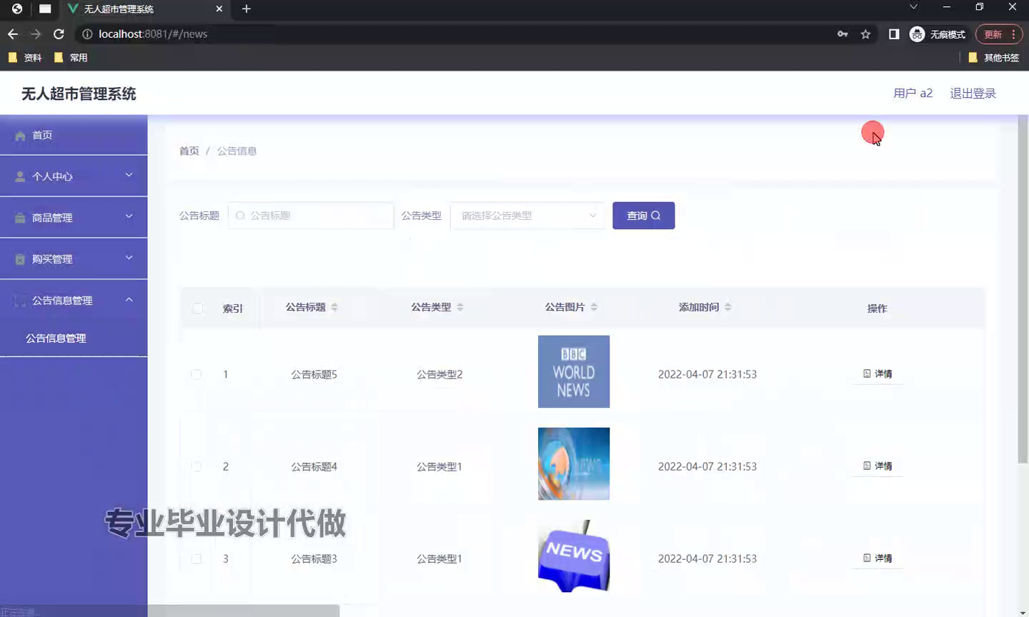Click the site info icon in address bar
Screen dimensions: 1029x617
[x=87, y=34]
